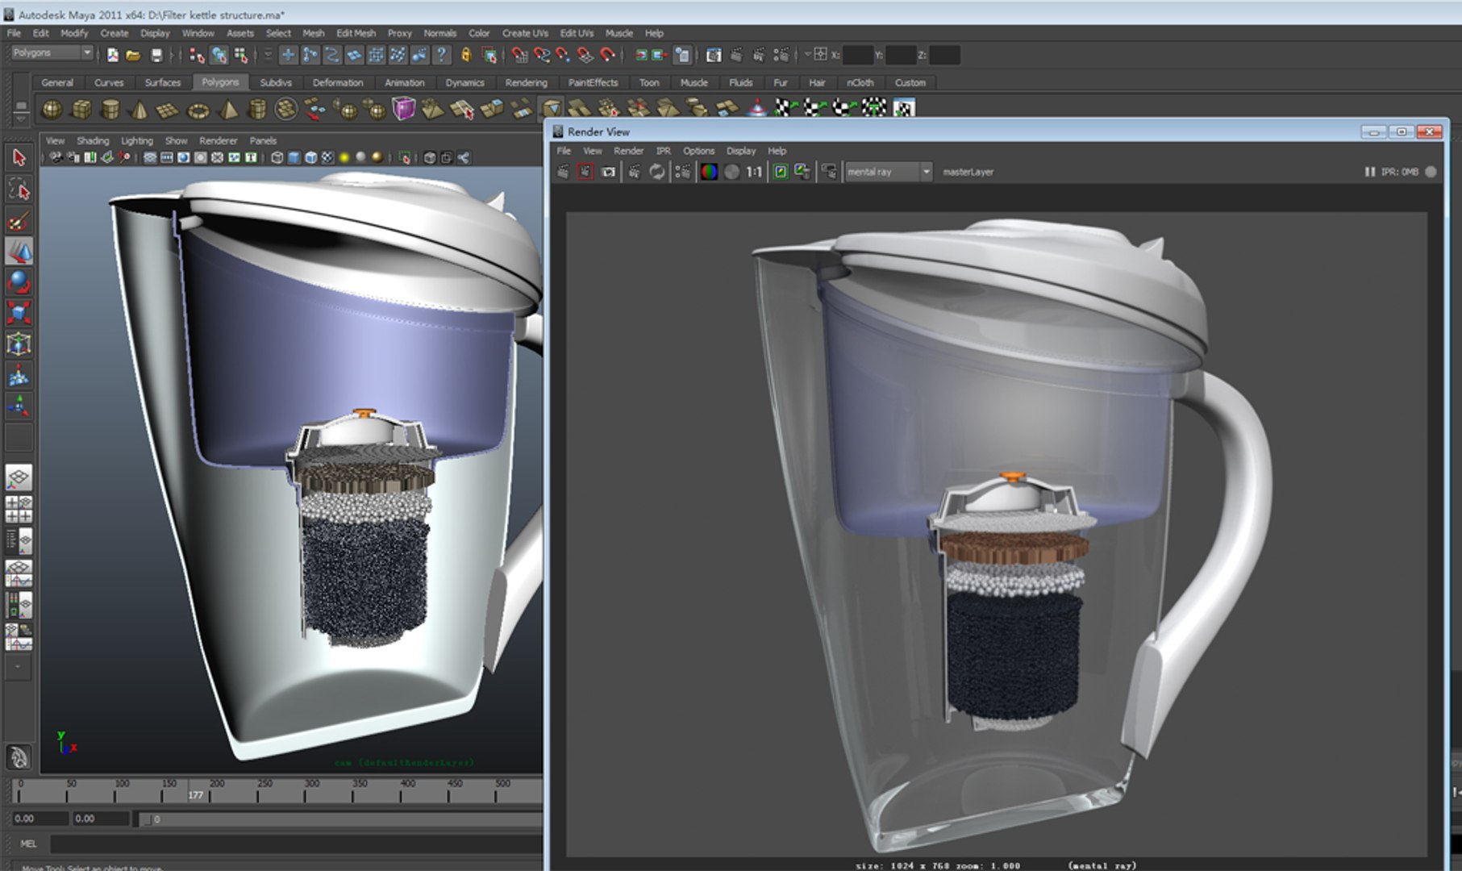
Task: Take a snapshot in Render View
Action: (608, 172)
